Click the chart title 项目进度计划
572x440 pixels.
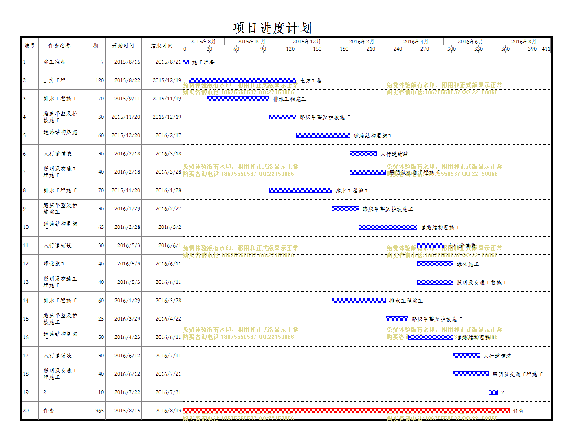[272, 28]
